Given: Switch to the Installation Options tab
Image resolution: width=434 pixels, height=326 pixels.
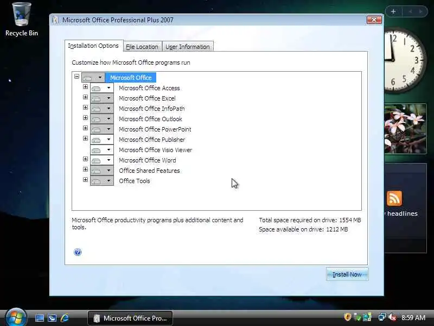Looking at the screenshot, I should point(93,46).
